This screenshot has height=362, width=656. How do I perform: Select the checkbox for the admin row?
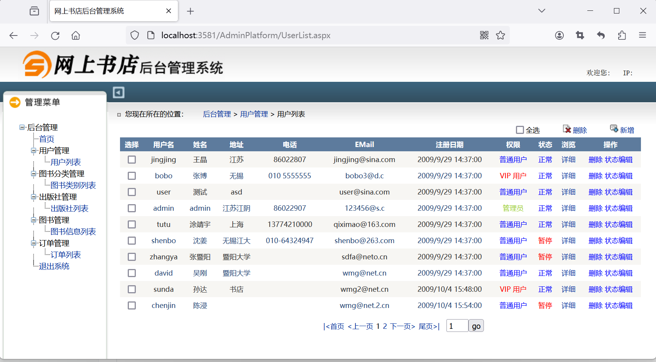pyautogui.click(x=132, y=208)
